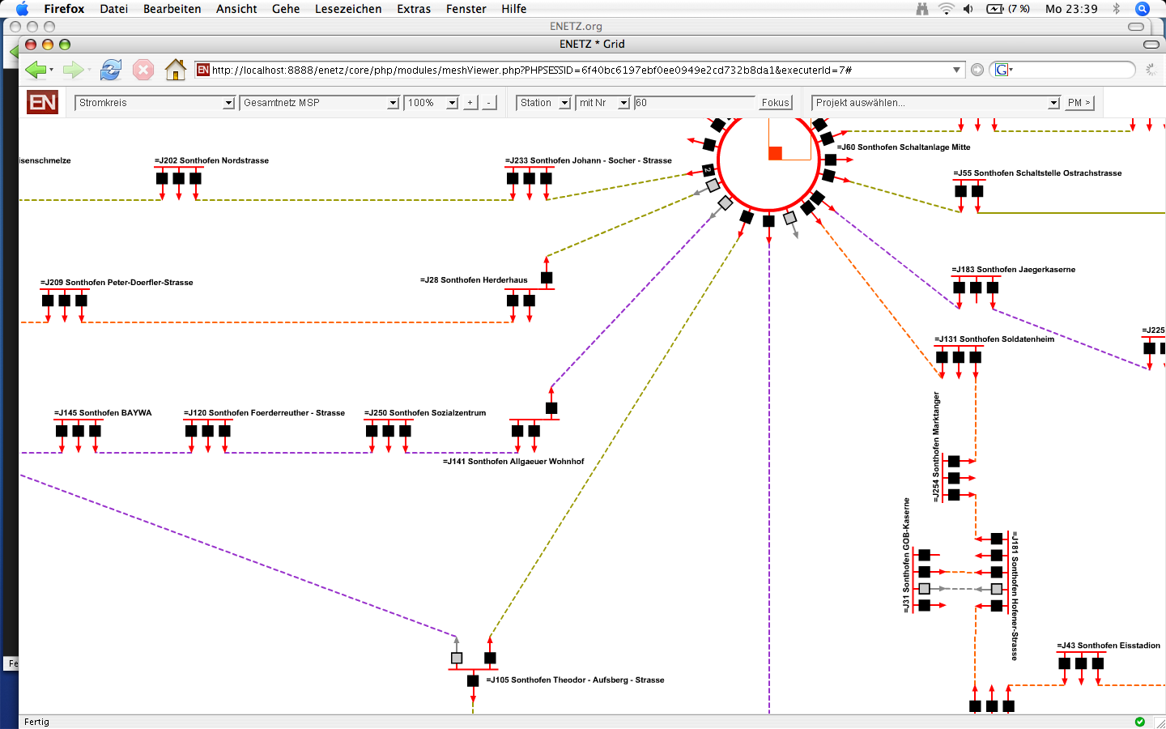Open the Extras menu
The width and height of the screenshot is (1166, 729).
(414, 9)
